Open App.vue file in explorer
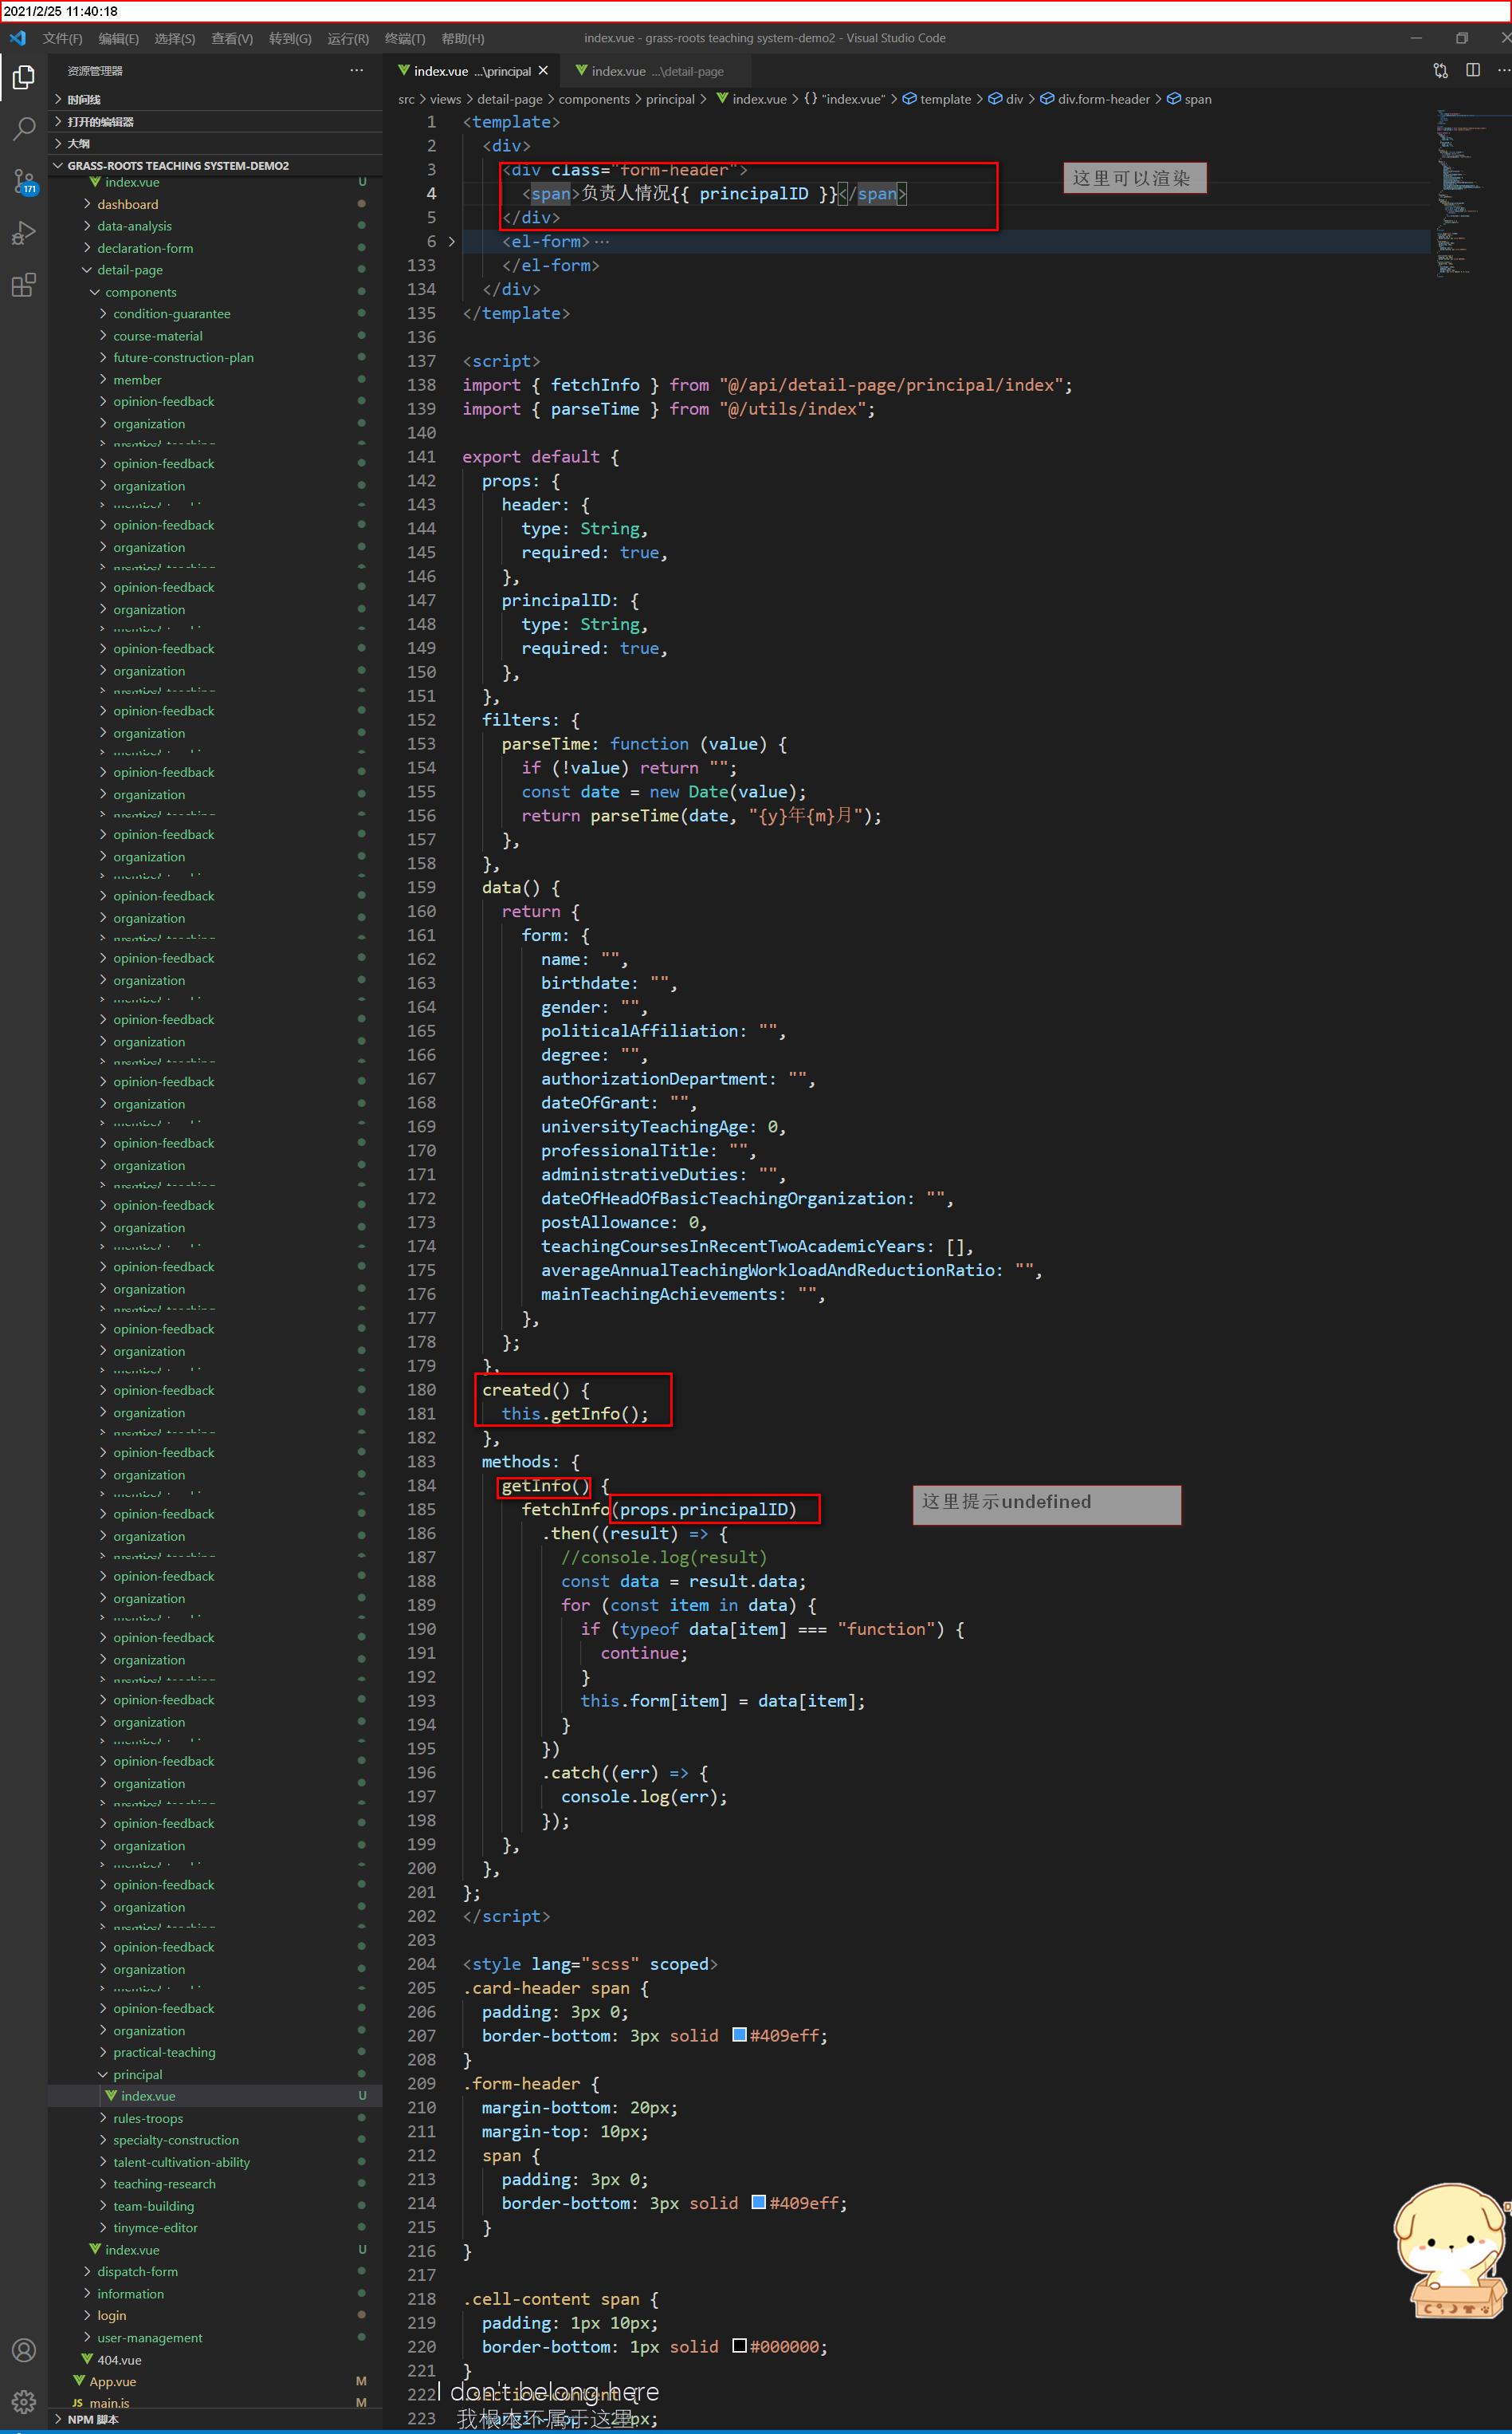 point(215,2382)
